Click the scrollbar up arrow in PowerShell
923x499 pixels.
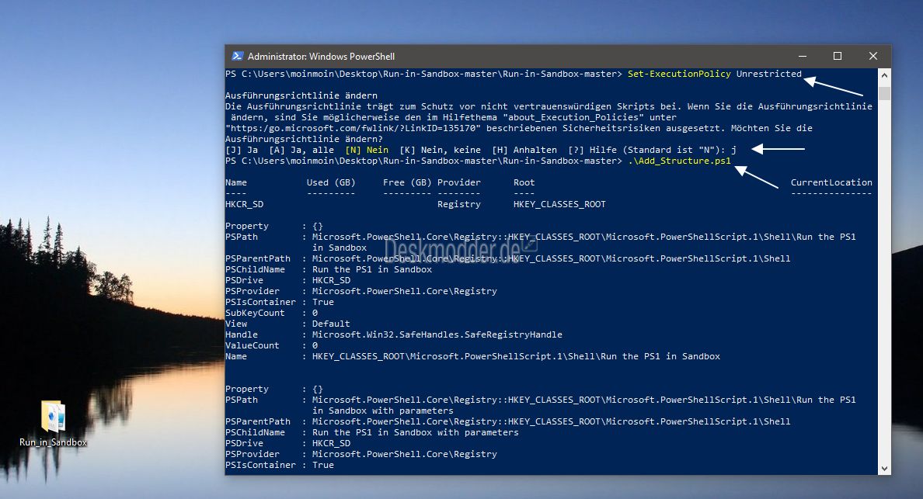point(884,75)
